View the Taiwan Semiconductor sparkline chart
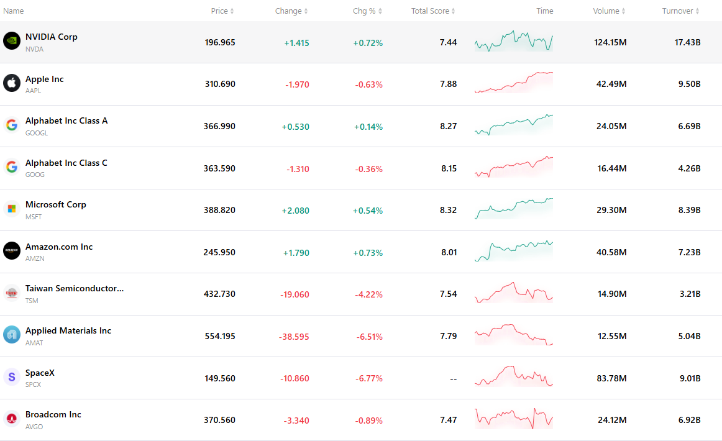Image resolution: width=722 pixels, height=441 pixels. click(x=514, y=293)
